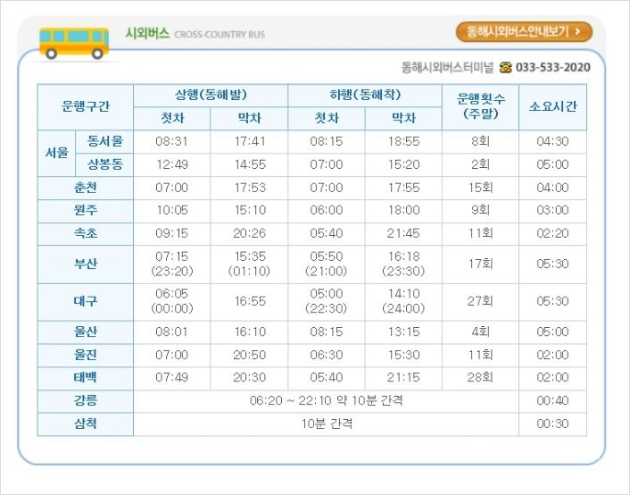This screenshot has height=495, width=630.
Task: Click 17:53 in the 춘천 row
Action: tap(250, 188)
